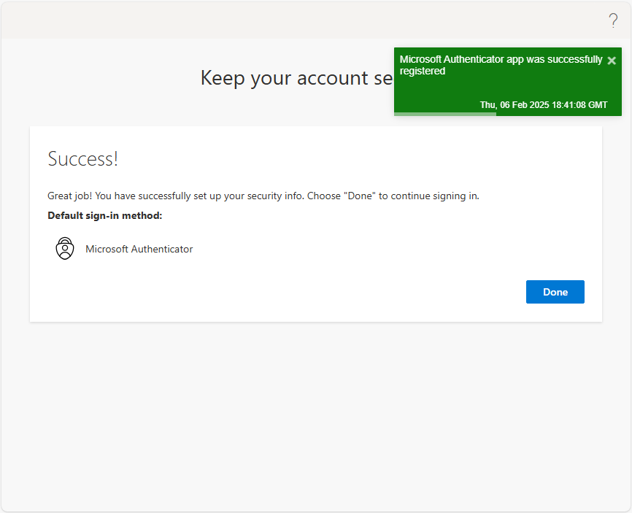The width and height of the screenshot is (632, 513).
Task: Click the 'Great job!' confirmation sentence
Action: pyautogui.click(x=263, y=196)
